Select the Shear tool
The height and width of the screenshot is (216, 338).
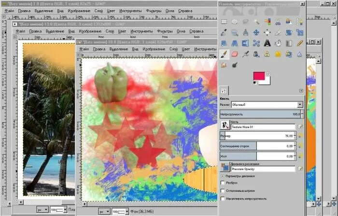[224, 43]
